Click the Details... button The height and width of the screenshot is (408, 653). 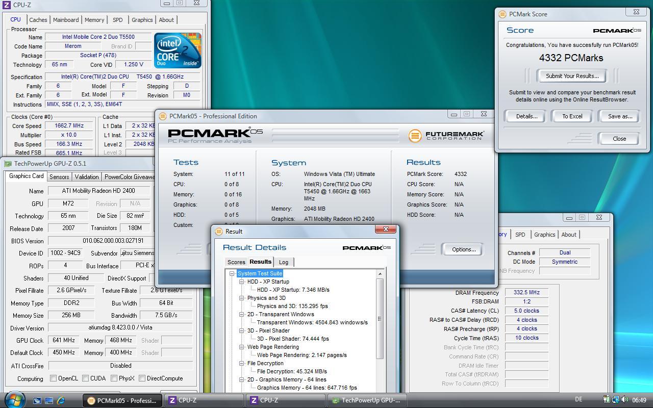tap(526, 116)
